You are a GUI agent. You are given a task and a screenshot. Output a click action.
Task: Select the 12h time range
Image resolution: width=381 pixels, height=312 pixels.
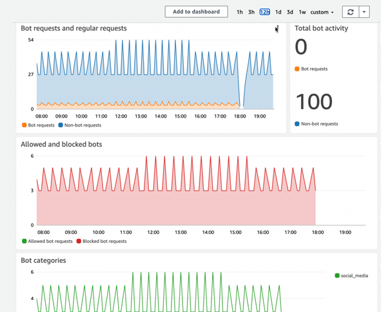(264, 12)
